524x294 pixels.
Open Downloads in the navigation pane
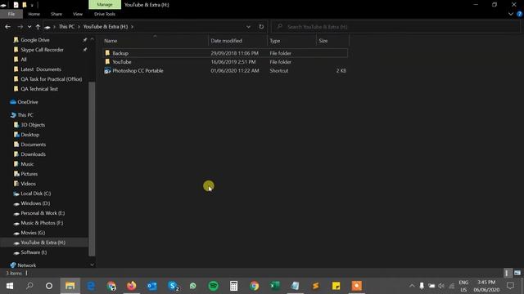point(33,154)
